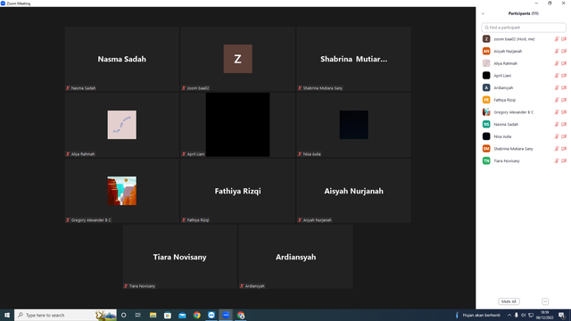Open the Windows Start menu

coord(7,315)
